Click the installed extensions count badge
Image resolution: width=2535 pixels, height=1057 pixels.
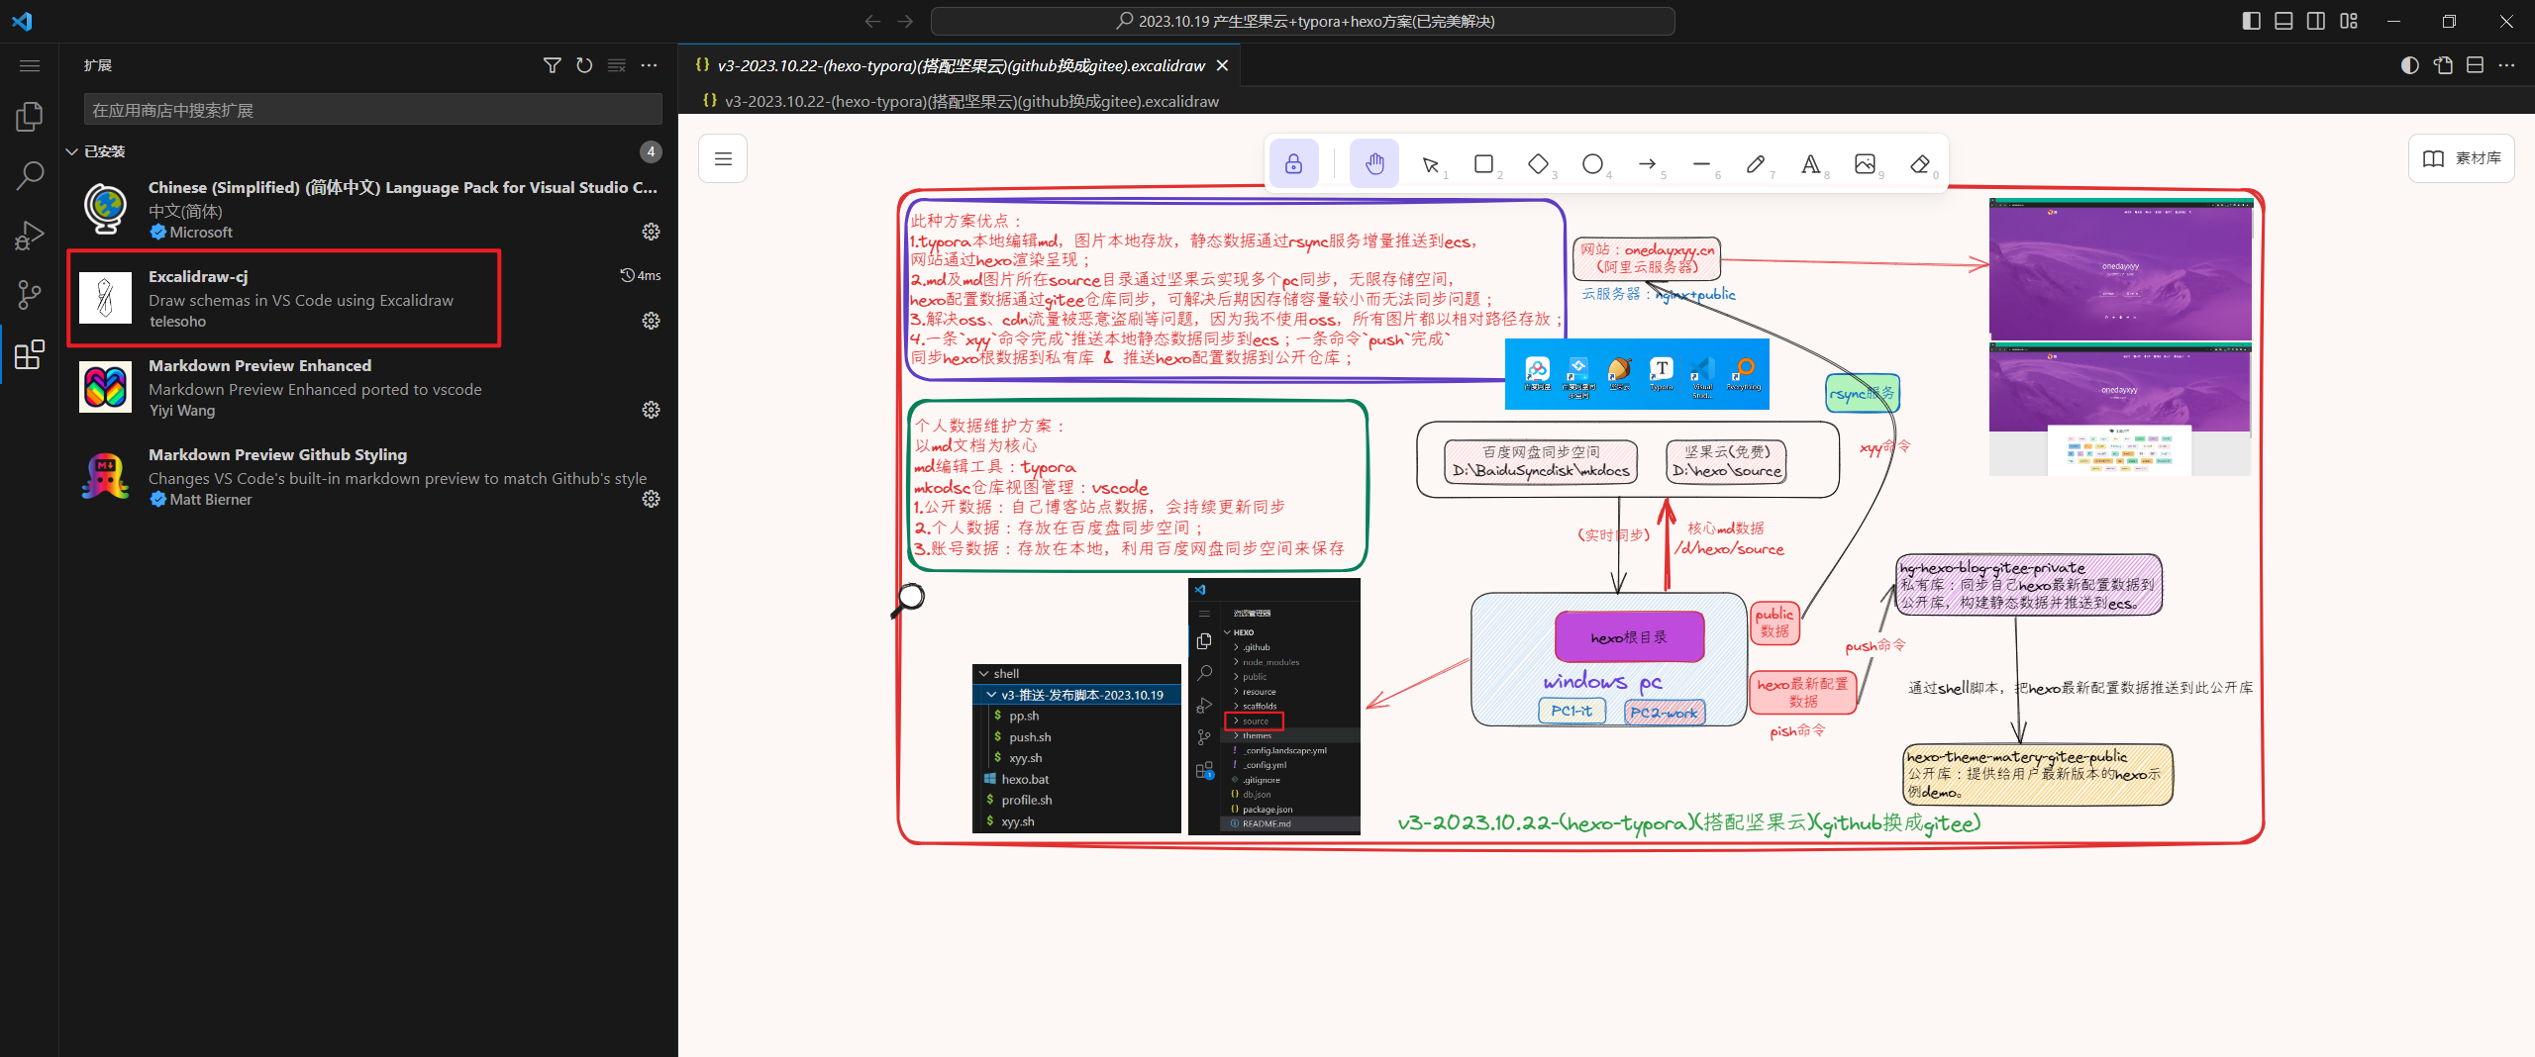coord(651,151)
